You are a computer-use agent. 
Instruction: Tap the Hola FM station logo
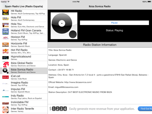[x=6, y=18]
